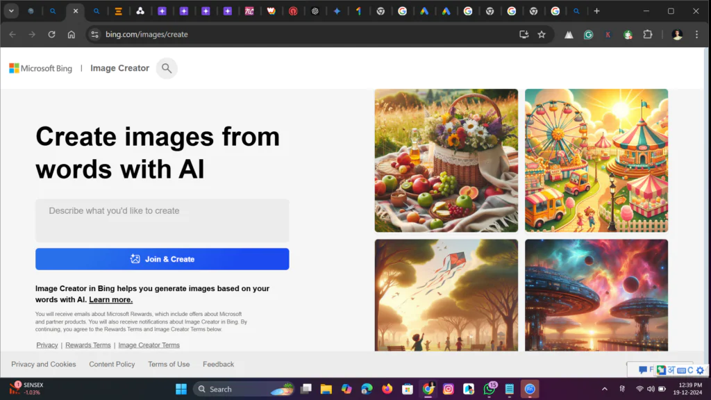Open the Chrome profile avatar
Image resolution: width=711 pixels, height=400 pixels.
pos(677,35)
